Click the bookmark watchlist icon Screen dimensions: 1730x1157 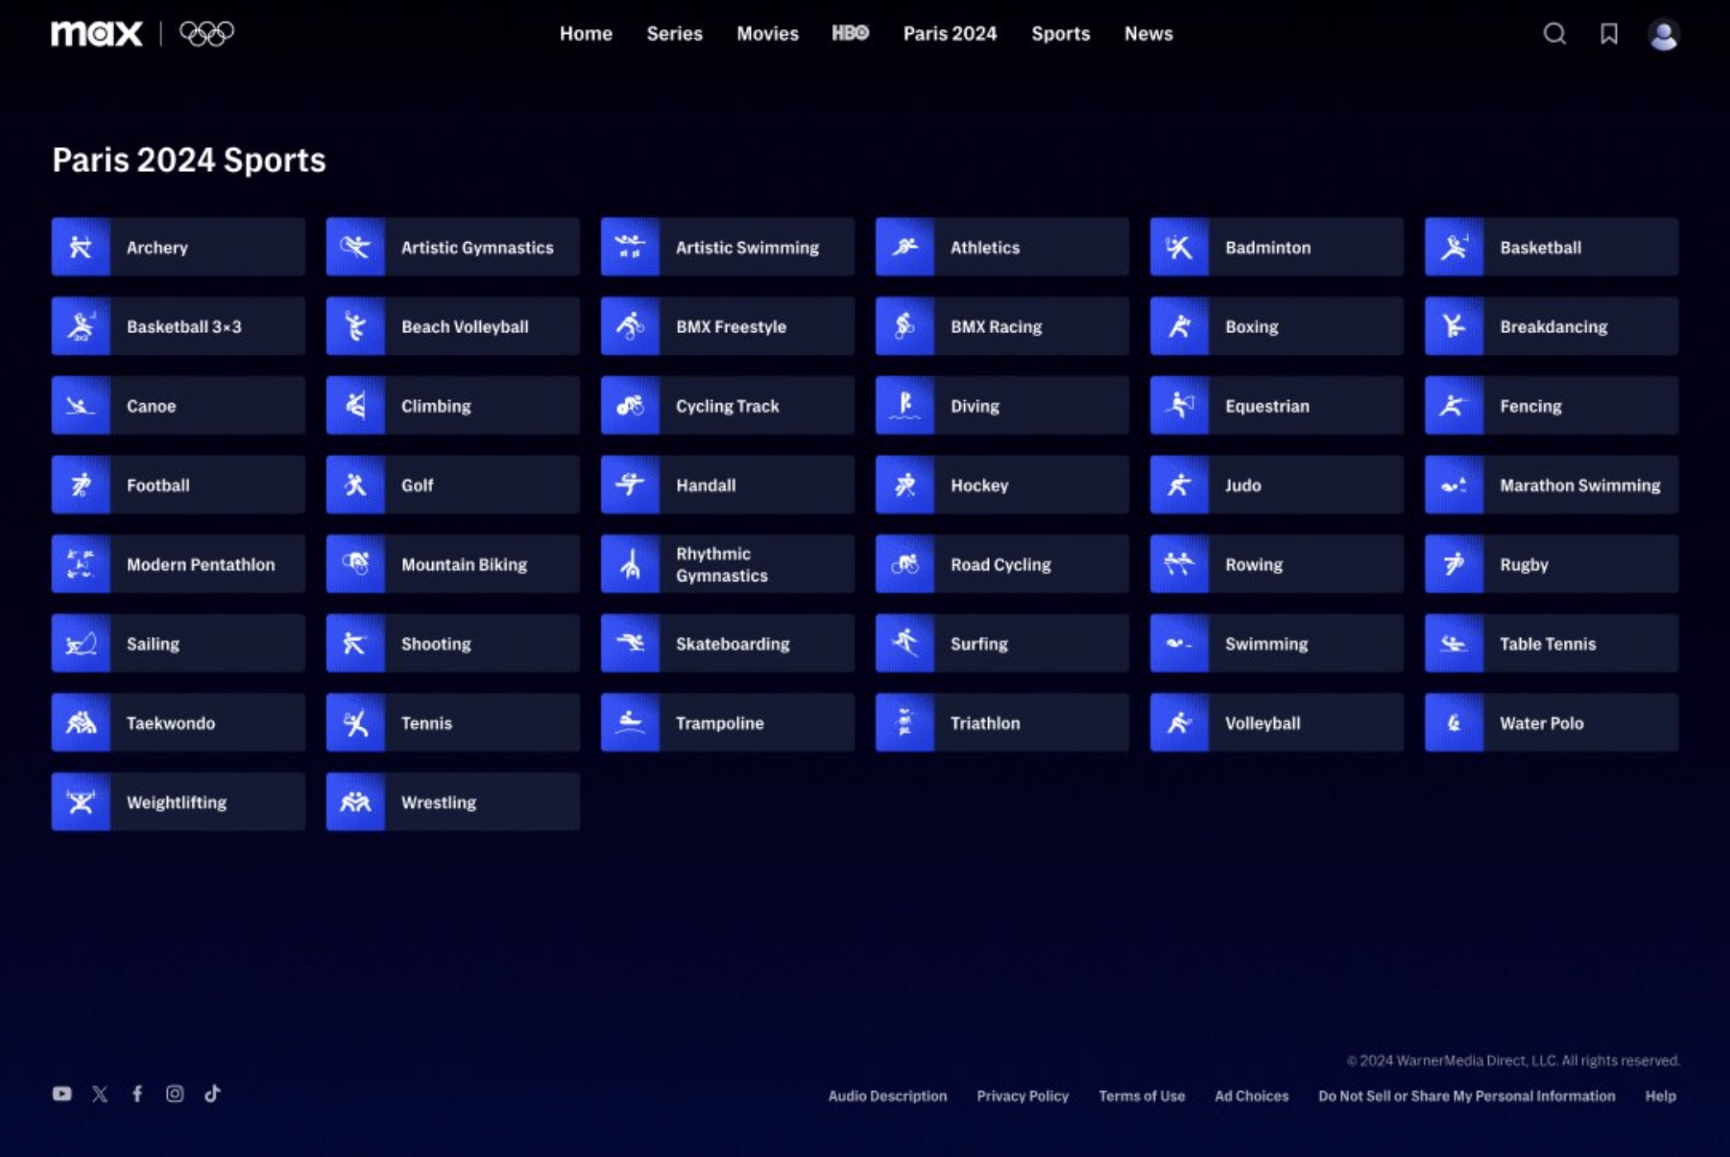click(1609, 34)
